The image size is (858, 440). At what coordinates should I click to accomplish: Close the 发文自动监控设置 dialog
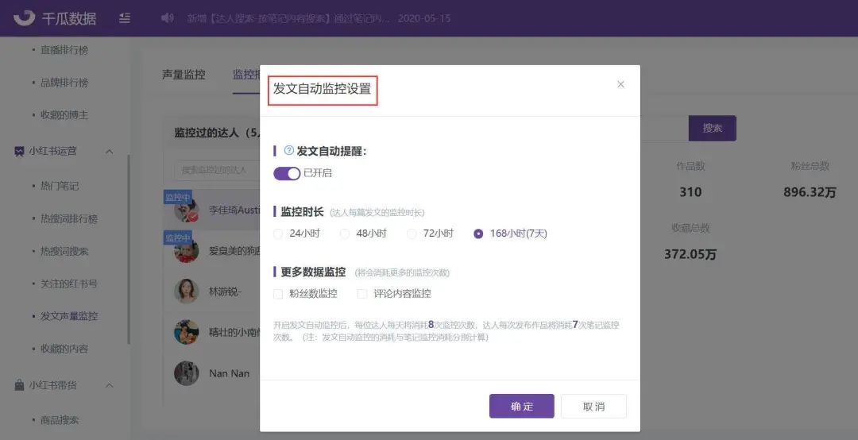(x=620, y=84)
